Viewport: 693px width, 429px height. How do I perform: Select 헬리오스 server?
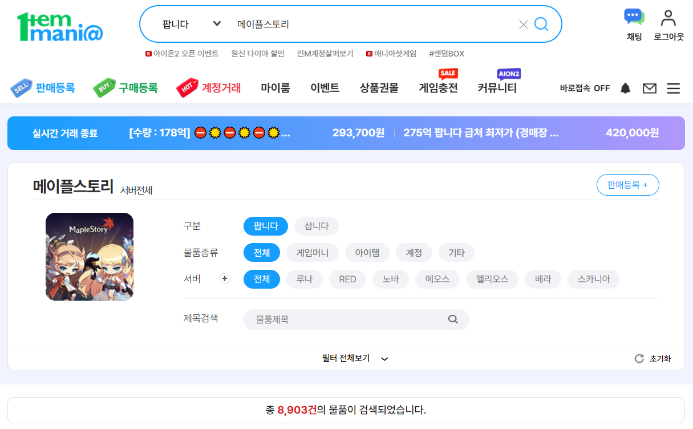[x=492, y=279]
